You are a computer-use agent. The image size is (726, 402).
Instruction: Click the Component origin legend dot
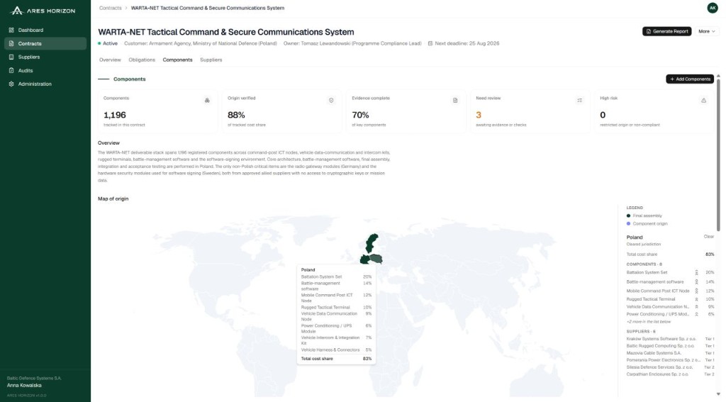pyautogui.click(x=628, y=224)
